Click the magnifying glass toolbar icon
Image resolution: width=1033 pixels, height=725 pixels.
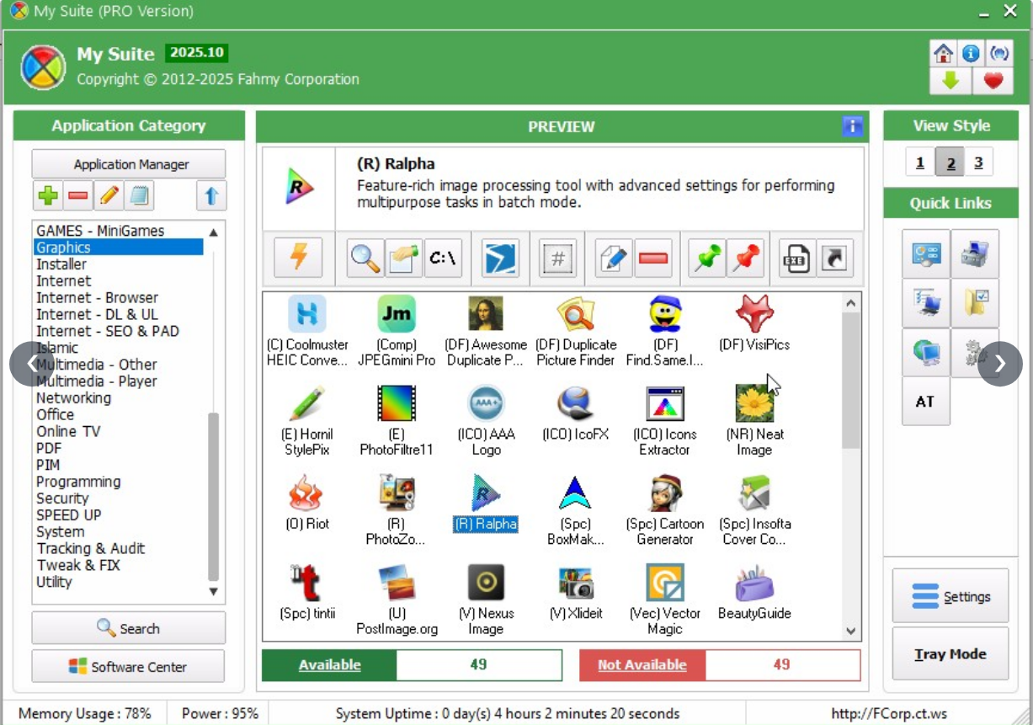point(365,259)
